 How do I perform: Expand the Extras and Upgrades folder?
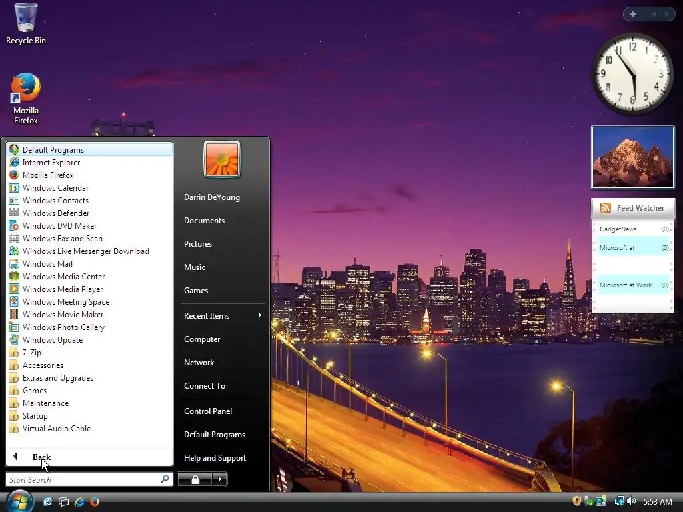[x=89, y=377]
